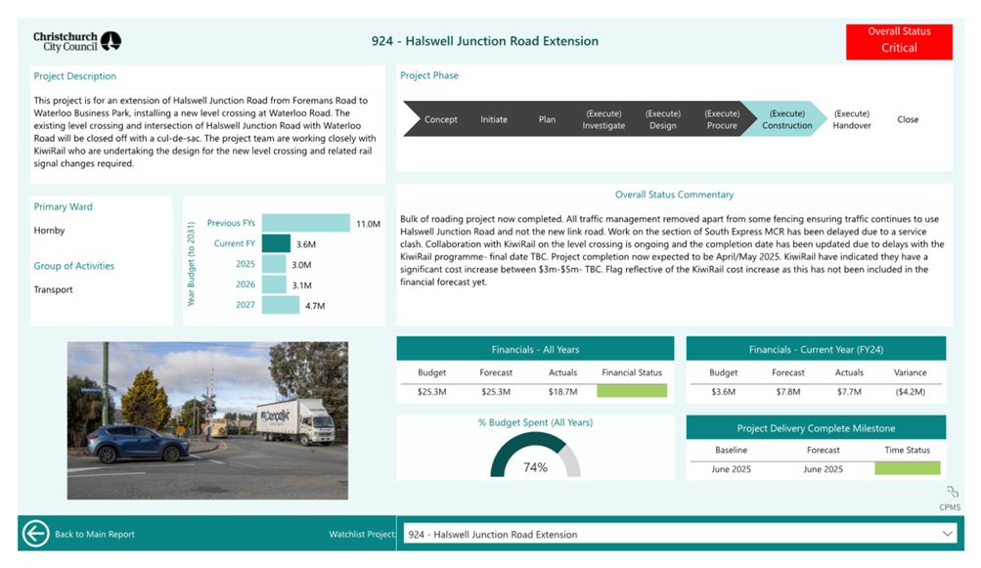Click the 74% budget spent gauge
The height and width of the screenshot is (568, 981).
pyautogui.click(x=536, y=455)
